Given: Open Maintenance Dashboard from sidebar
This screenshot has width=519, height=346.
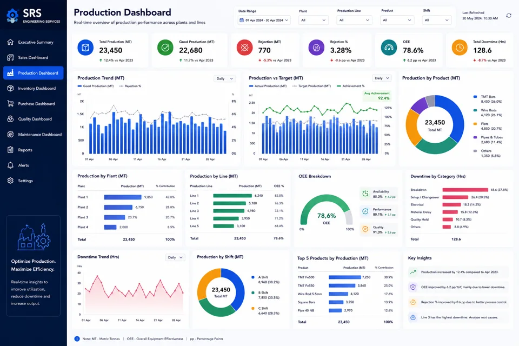Looking at the screenshot, I should [33, 135].
